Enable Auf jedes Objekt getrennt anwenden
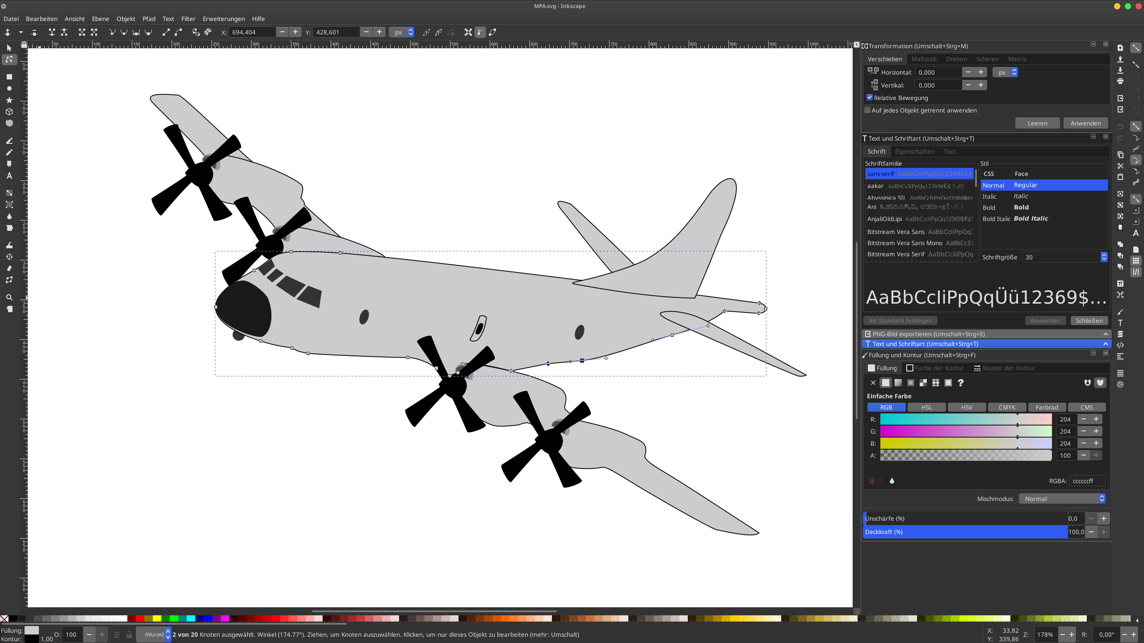This screenshot has width=1144, height=643. click(x=867, y=110)
